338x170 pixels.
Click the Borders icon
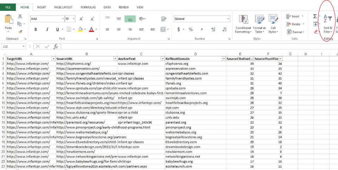(x=69, y=29)
